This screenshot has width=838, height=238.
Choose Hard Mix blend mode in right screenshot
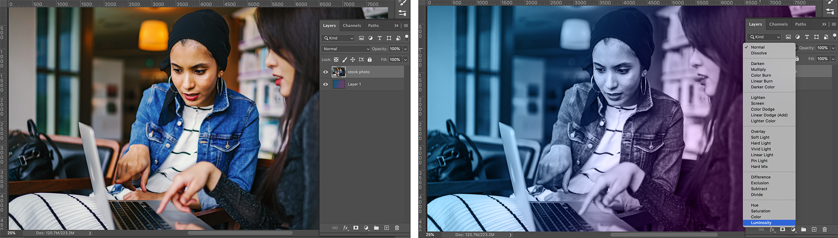click(769, 166)
